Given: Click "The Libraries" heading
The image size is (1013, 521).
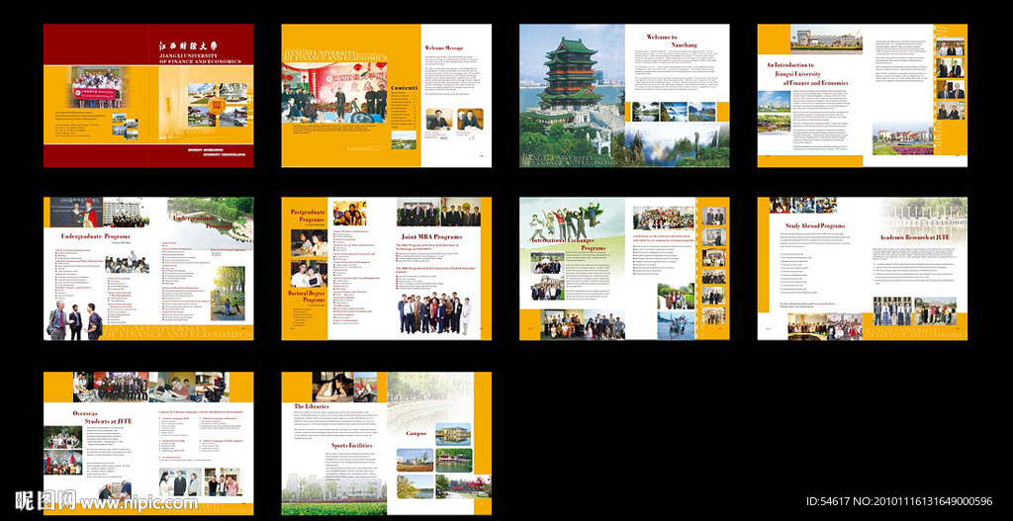Looking at the screenshot, I should pyautogui.click(x=312, y=406).
